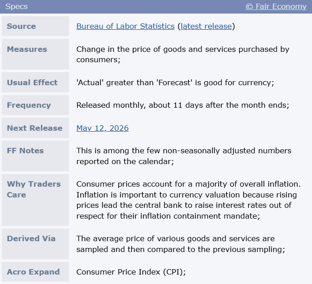The width and height of the screenshot is (312, 284).
Task: Select the Acro Expand label cell
Action: (x=36, y=272)
